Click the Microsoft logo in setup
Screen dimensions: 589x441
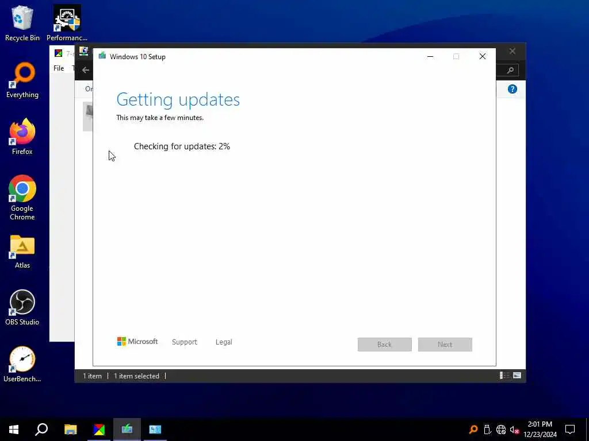point(137,341)
